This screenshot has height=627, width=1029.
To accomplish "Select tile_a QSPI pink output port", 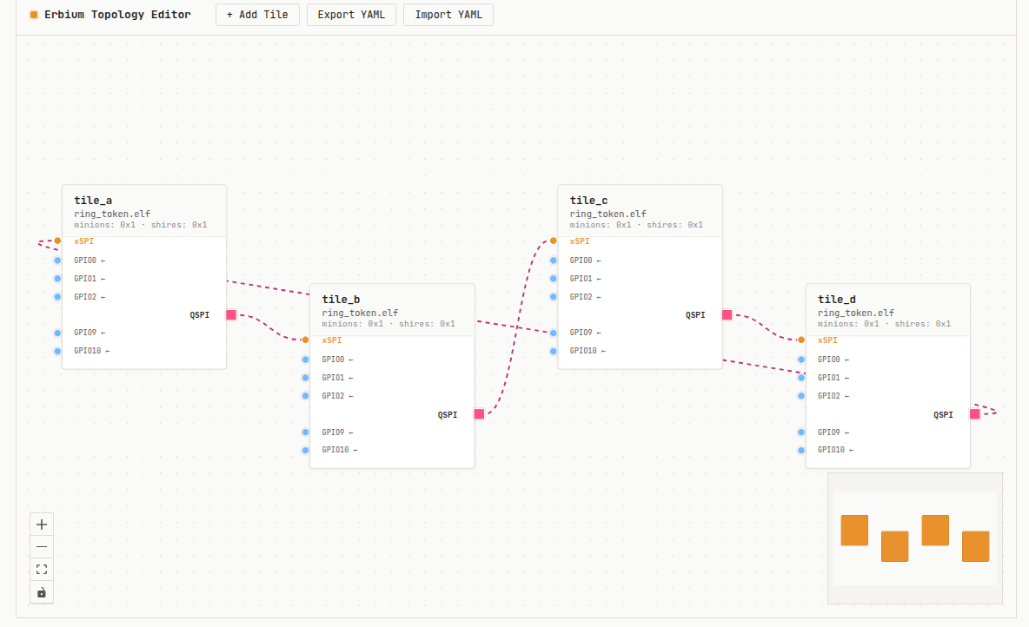I will coord(231,315).
